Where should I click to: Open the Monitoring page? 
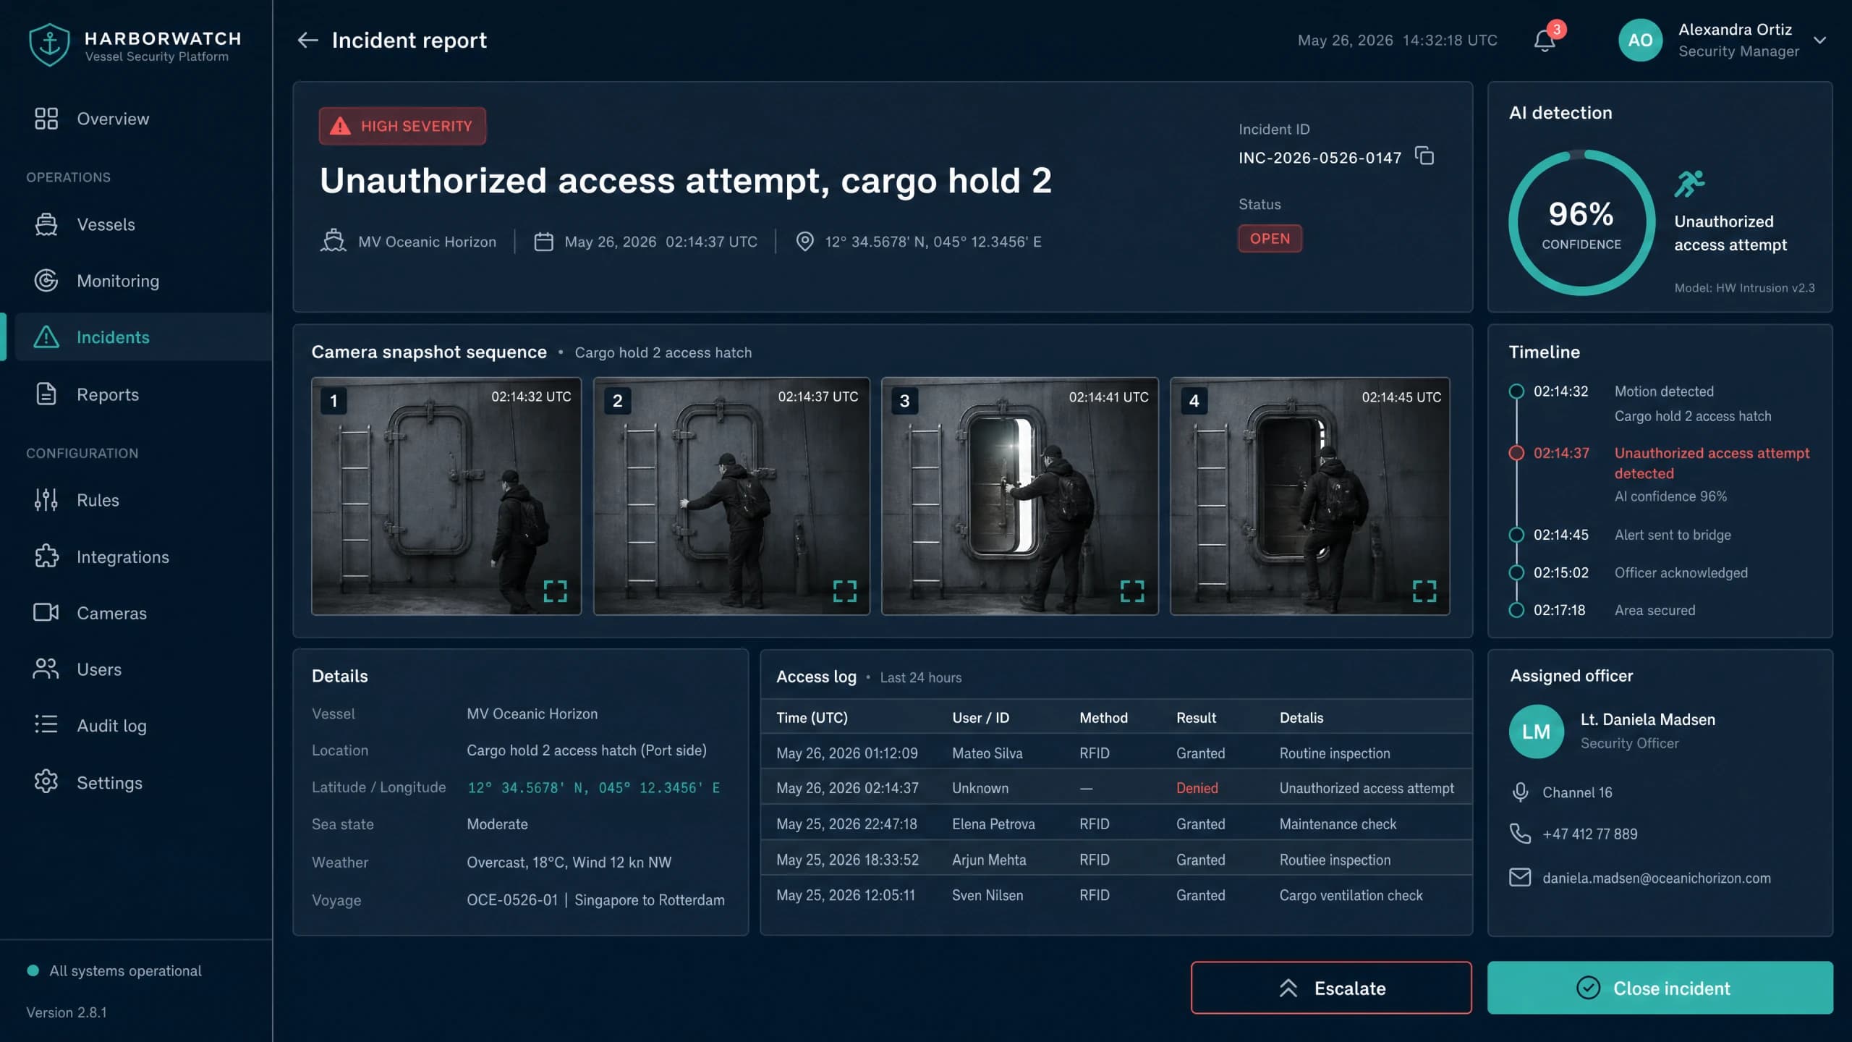click(143, 281)
